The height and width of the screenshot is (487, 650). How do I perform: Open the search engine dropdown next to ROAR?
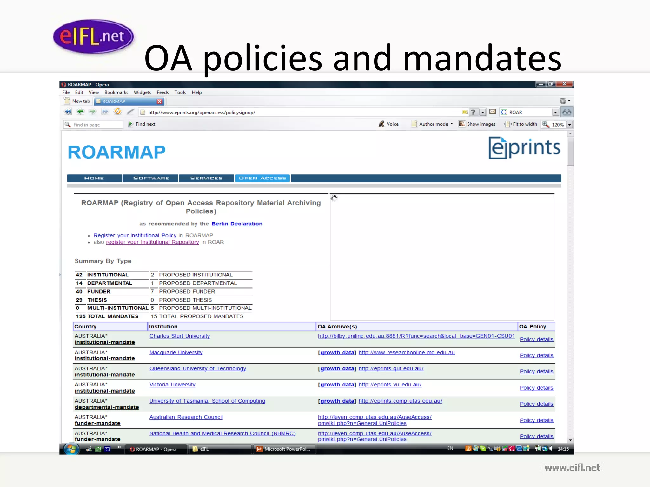point(555,112)
